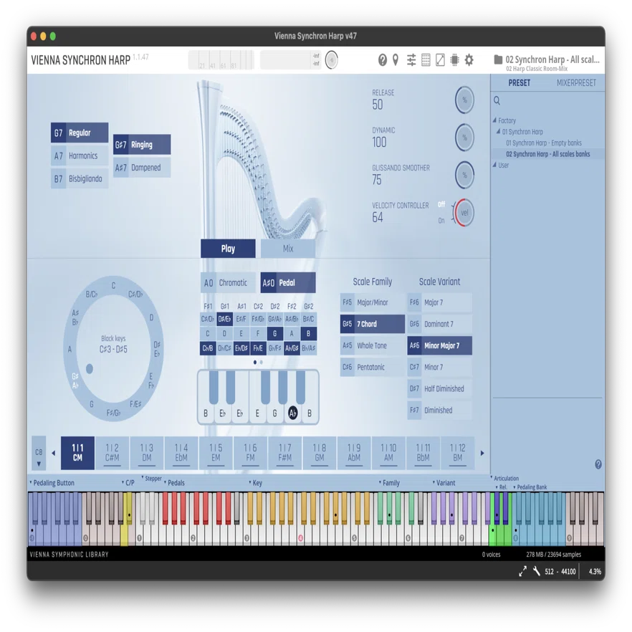Choose Dominant 7 scale variant
The image size is (632, 632).
pos(440,324)
